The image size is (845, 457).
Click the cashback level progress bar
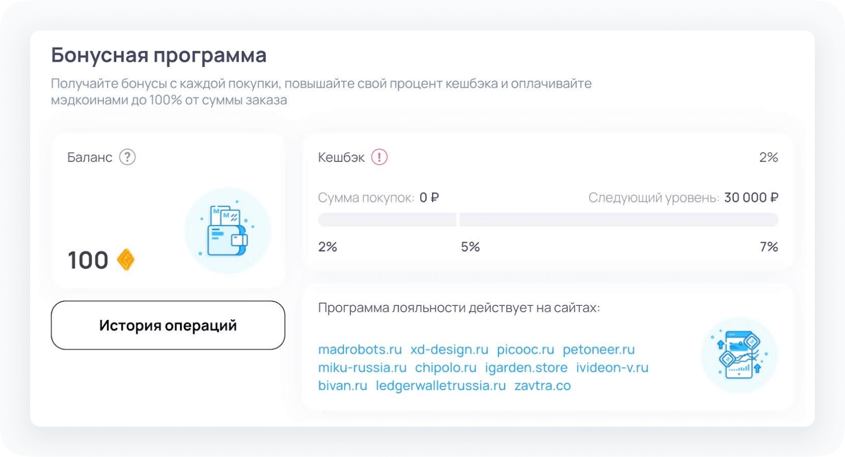tap(548, 220)
